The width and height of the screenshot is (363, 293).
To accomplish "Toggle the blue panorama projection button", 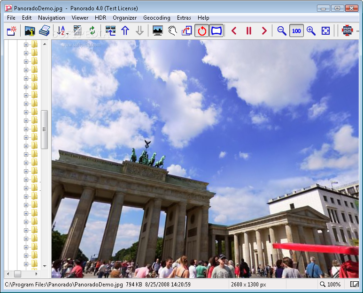I will tap(216, 31).
